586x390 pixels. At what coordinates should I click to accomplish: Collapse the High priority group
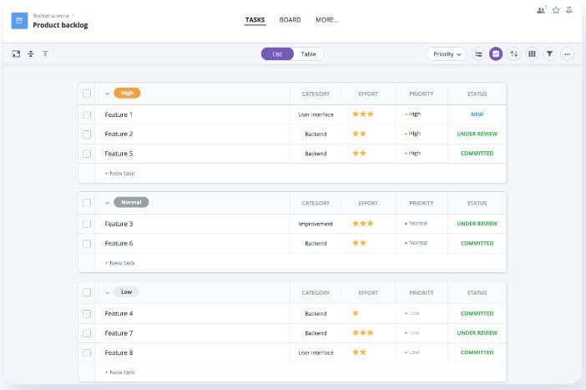point(107,94)
